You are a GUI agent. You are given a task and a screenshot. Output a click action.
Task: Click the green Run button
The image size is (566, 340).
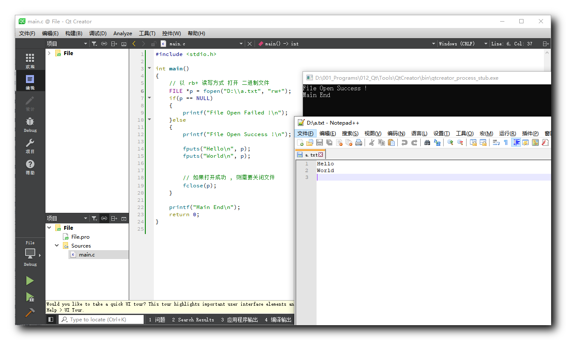(30, 281)
